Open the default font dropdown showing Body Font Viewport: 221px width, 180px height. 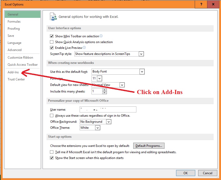click(141, 71)
